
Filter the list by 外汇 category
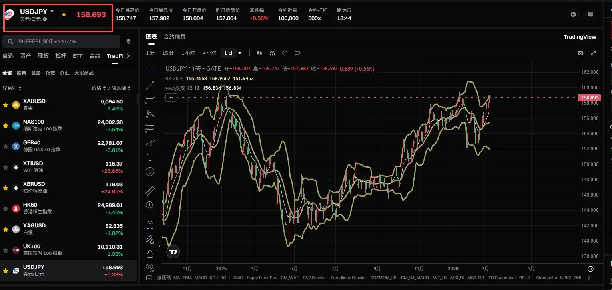65,73
